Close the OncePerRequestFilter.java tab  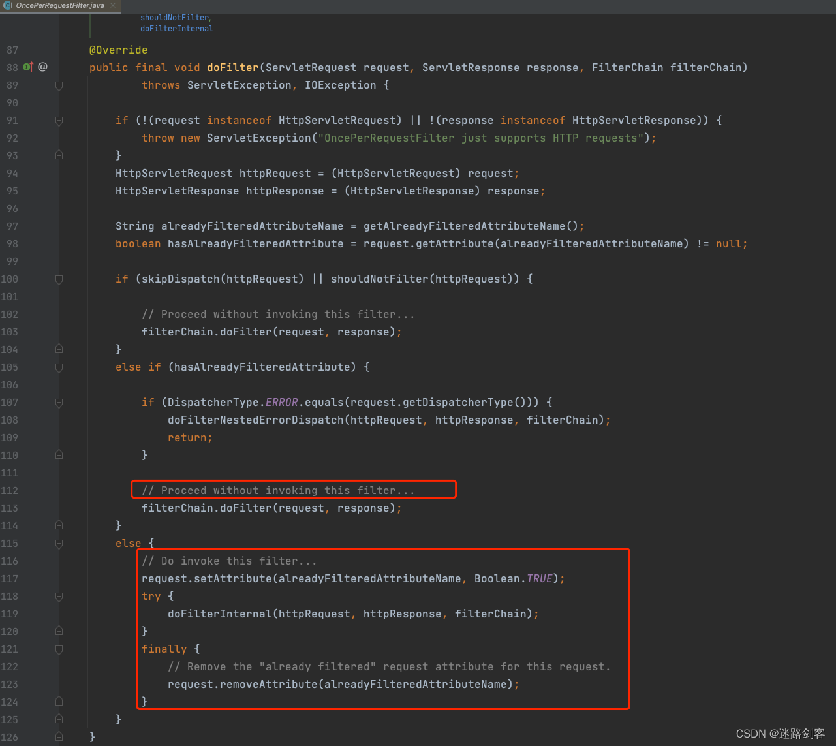(112, 5)
